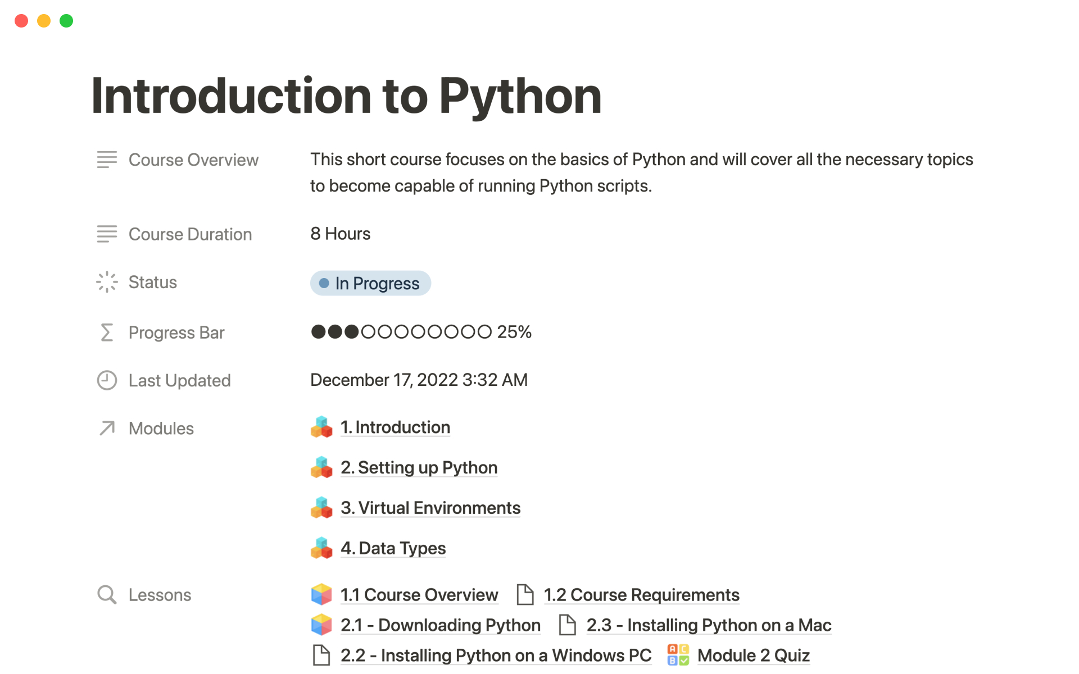
Task: Click the blocks icon beside 4. Data Types
Action: pos(321,548)
